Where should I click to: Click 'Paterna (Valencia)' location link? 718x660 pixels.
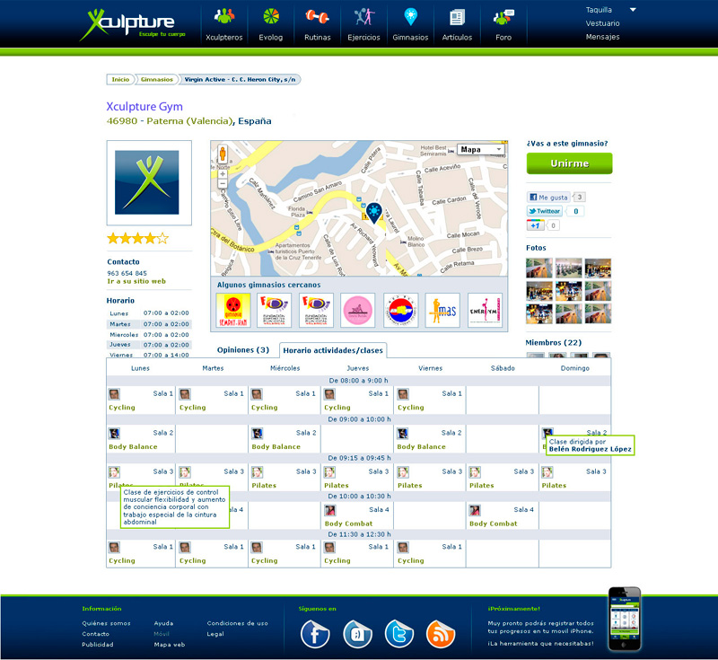tap(190, 121)
